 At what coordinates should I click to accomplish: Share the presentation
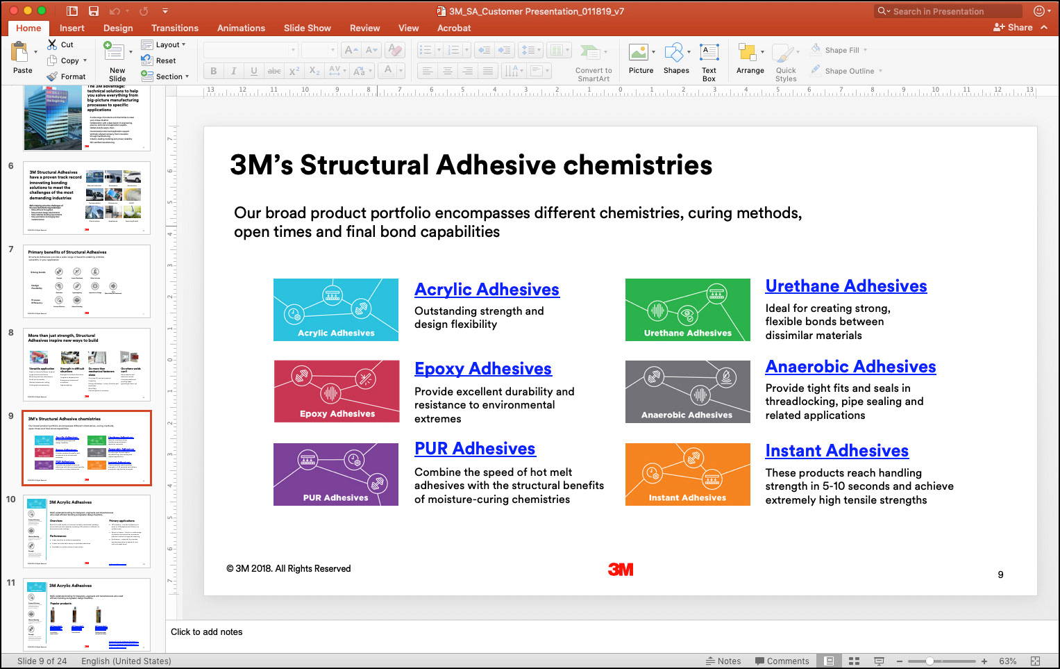[x=1013, y=27]
